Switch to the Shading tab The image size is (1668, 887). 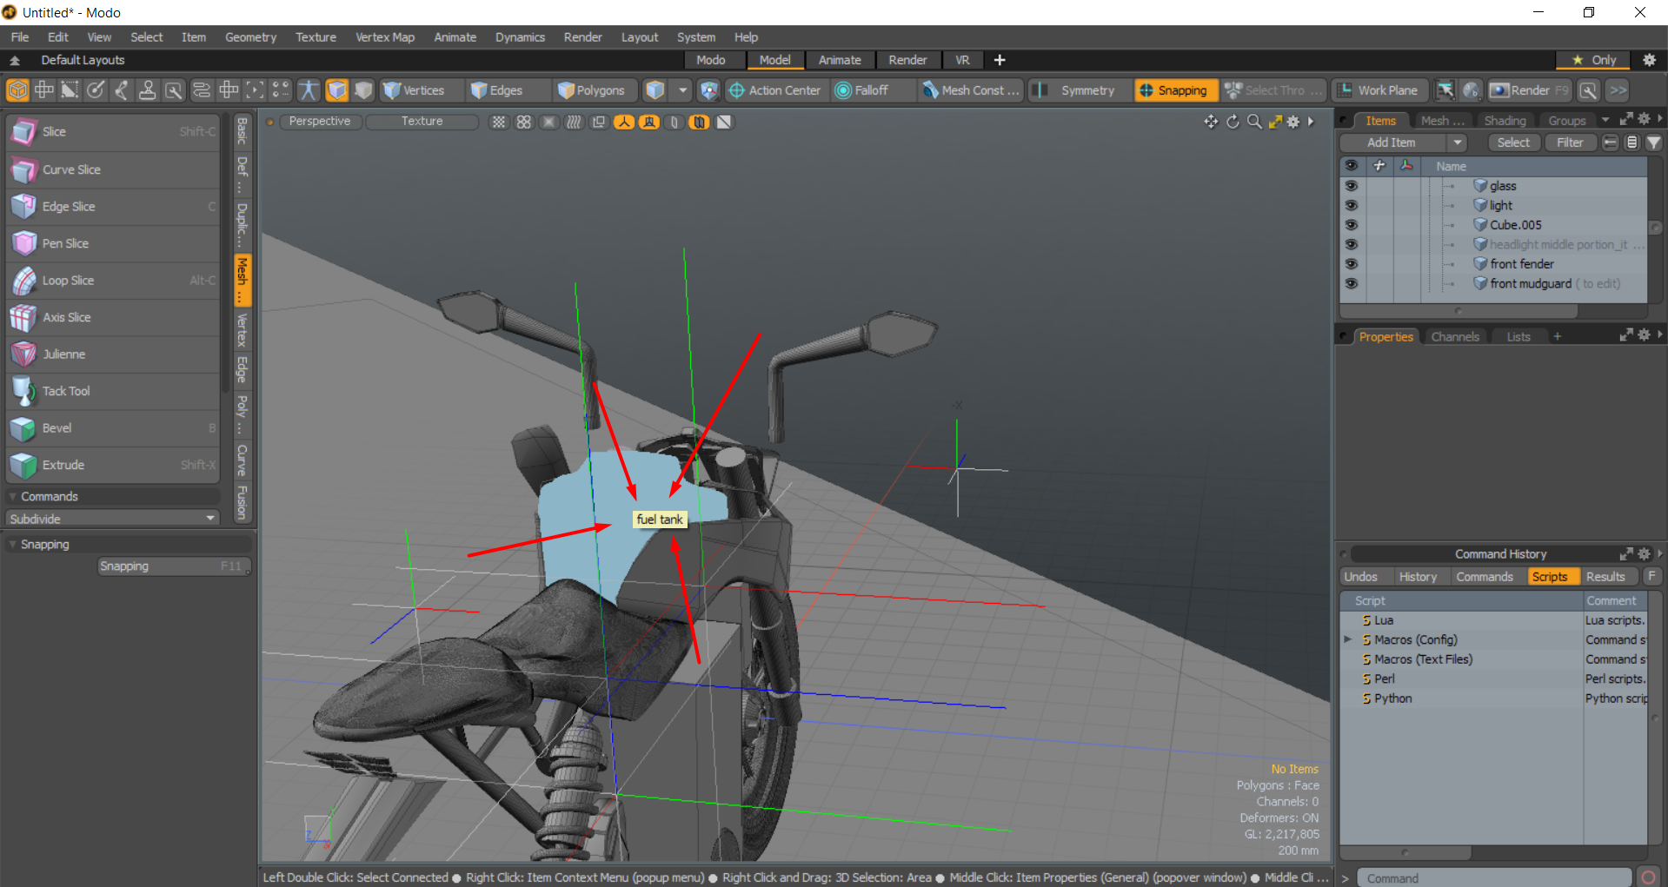coord(1505,121)
